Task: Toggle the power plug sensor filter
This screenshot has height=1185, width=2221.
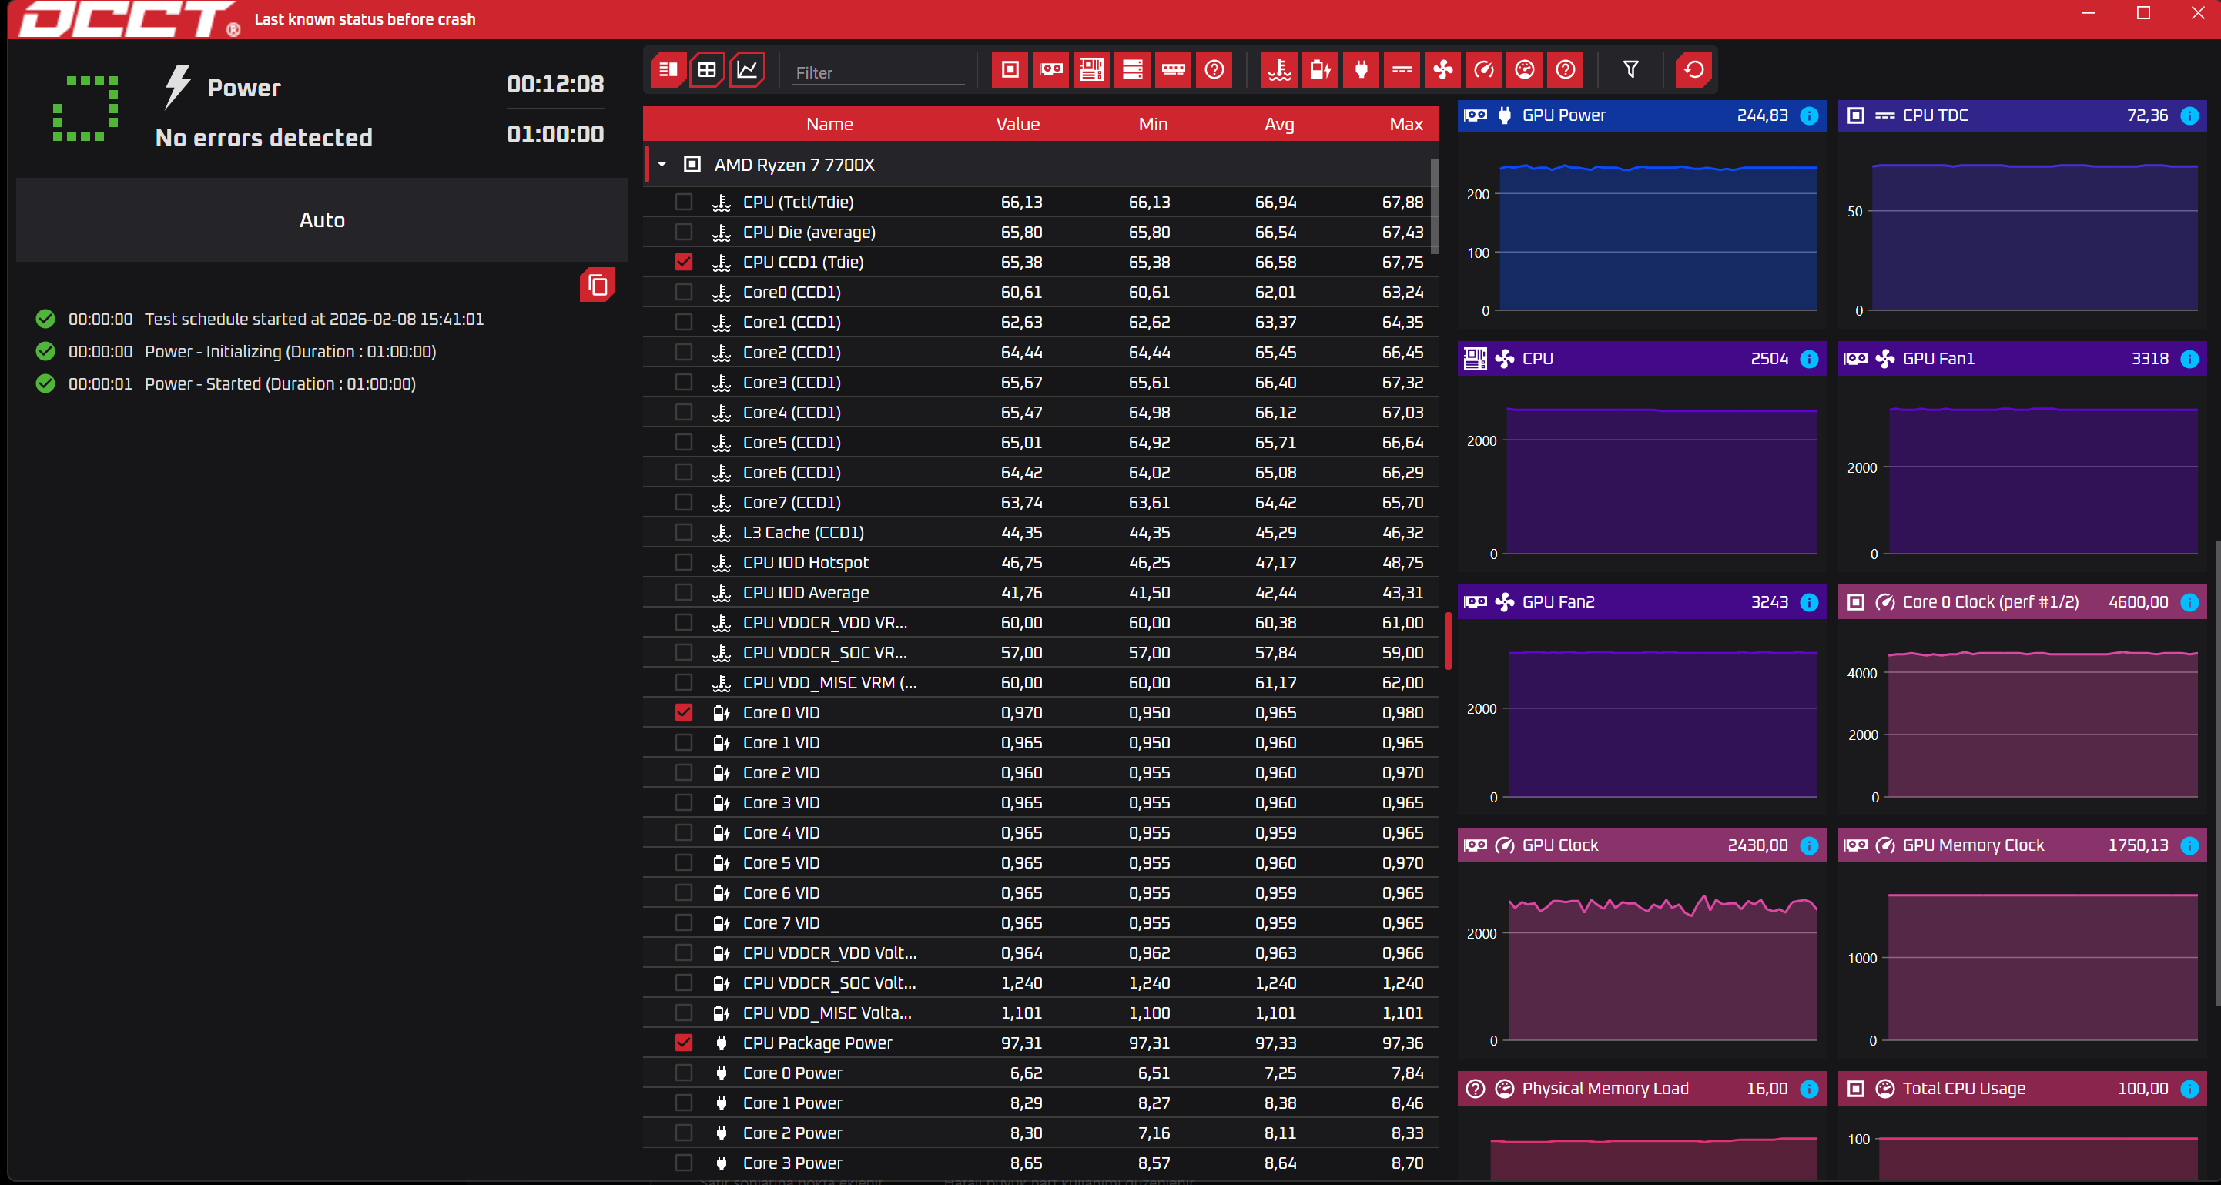Action: click(x=1362, y=70)
